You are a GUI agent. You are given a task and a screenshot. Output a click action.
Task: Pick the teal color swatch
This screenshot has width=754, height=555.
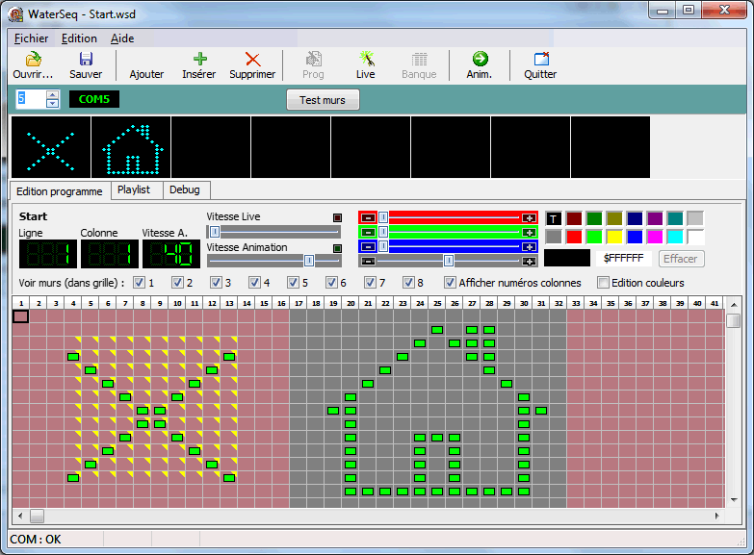click(675, 218)
